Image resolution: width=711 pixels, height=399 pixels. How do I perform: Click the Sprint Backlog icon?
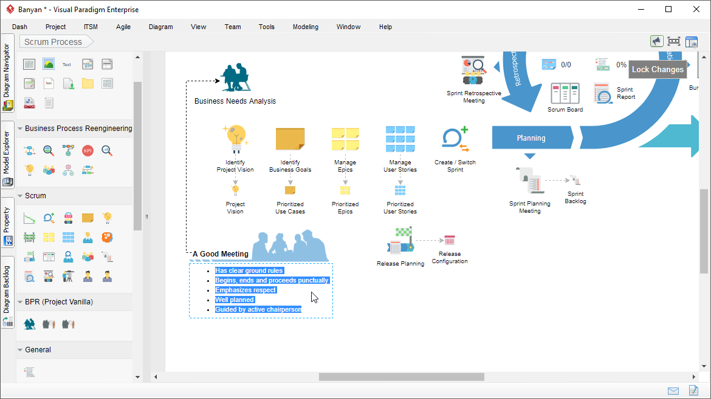point(575,181)
